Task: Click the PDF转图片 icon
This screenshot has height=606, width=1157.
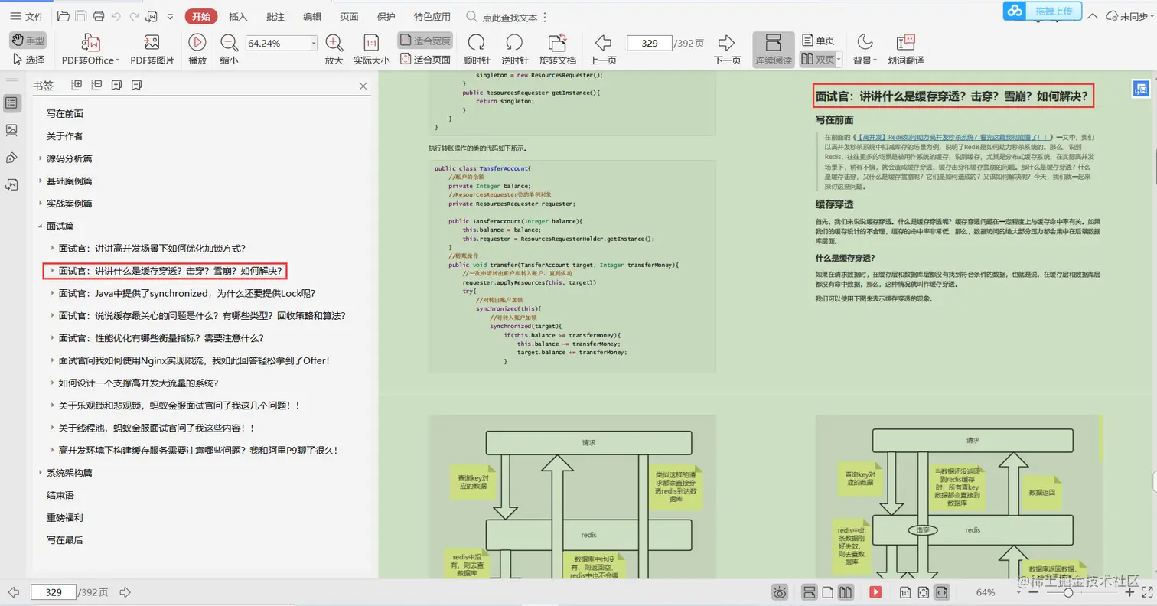Action: pos(152,44)
